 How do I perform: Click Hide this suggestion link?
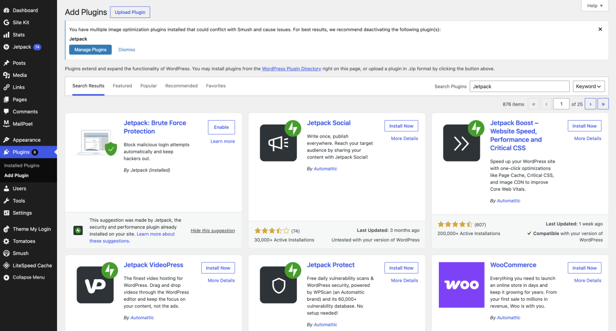click(213, 230)
